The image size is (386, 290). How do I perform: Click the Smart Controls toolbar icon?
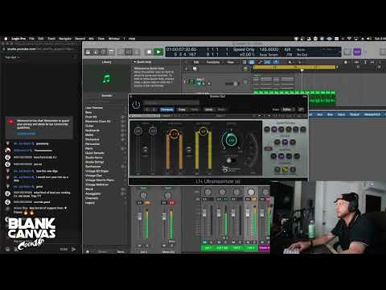[121, 52]
